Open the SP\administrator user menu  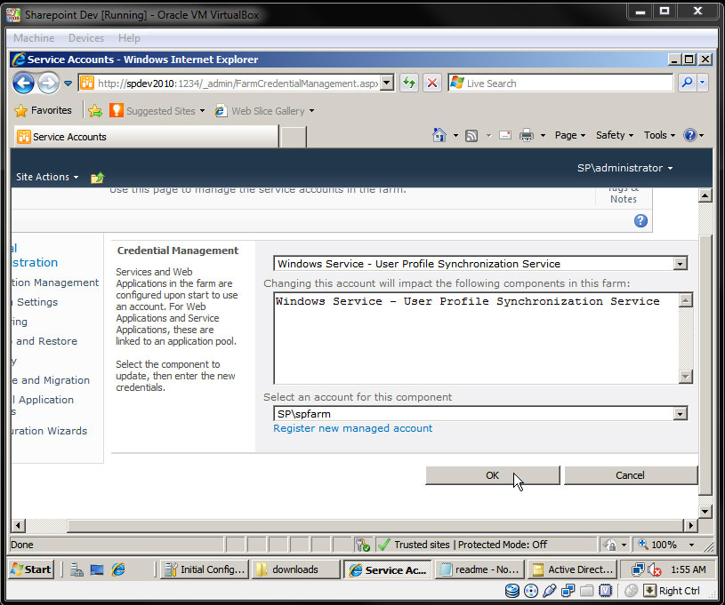click(x=624, y=168)
